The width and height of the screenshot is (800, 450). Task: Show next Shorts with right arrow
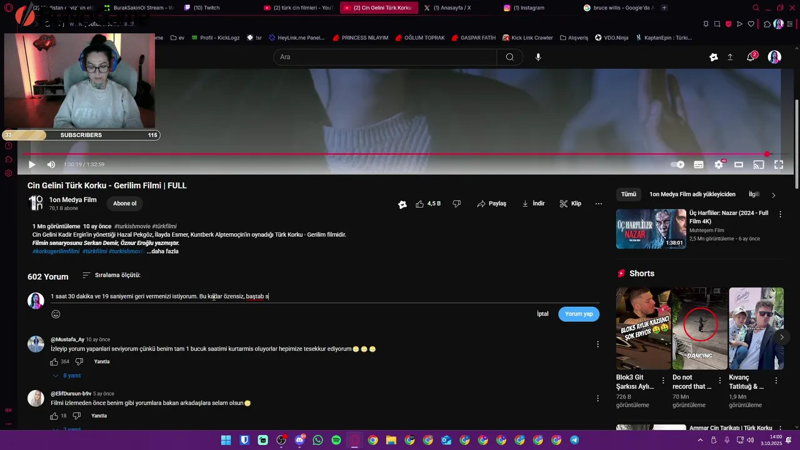(781, 337)
